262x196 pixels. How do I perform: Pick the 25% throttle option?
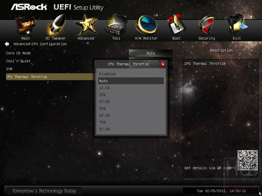(131, 95)
